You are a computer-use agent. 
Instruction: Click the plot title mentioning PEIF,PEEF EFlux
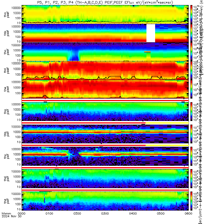(105, 3)
